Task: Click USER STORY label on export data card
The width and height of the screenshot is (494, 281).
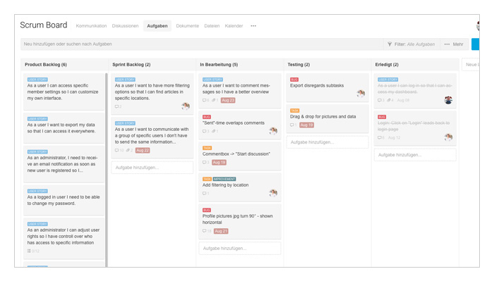Action: click(37, 119)
